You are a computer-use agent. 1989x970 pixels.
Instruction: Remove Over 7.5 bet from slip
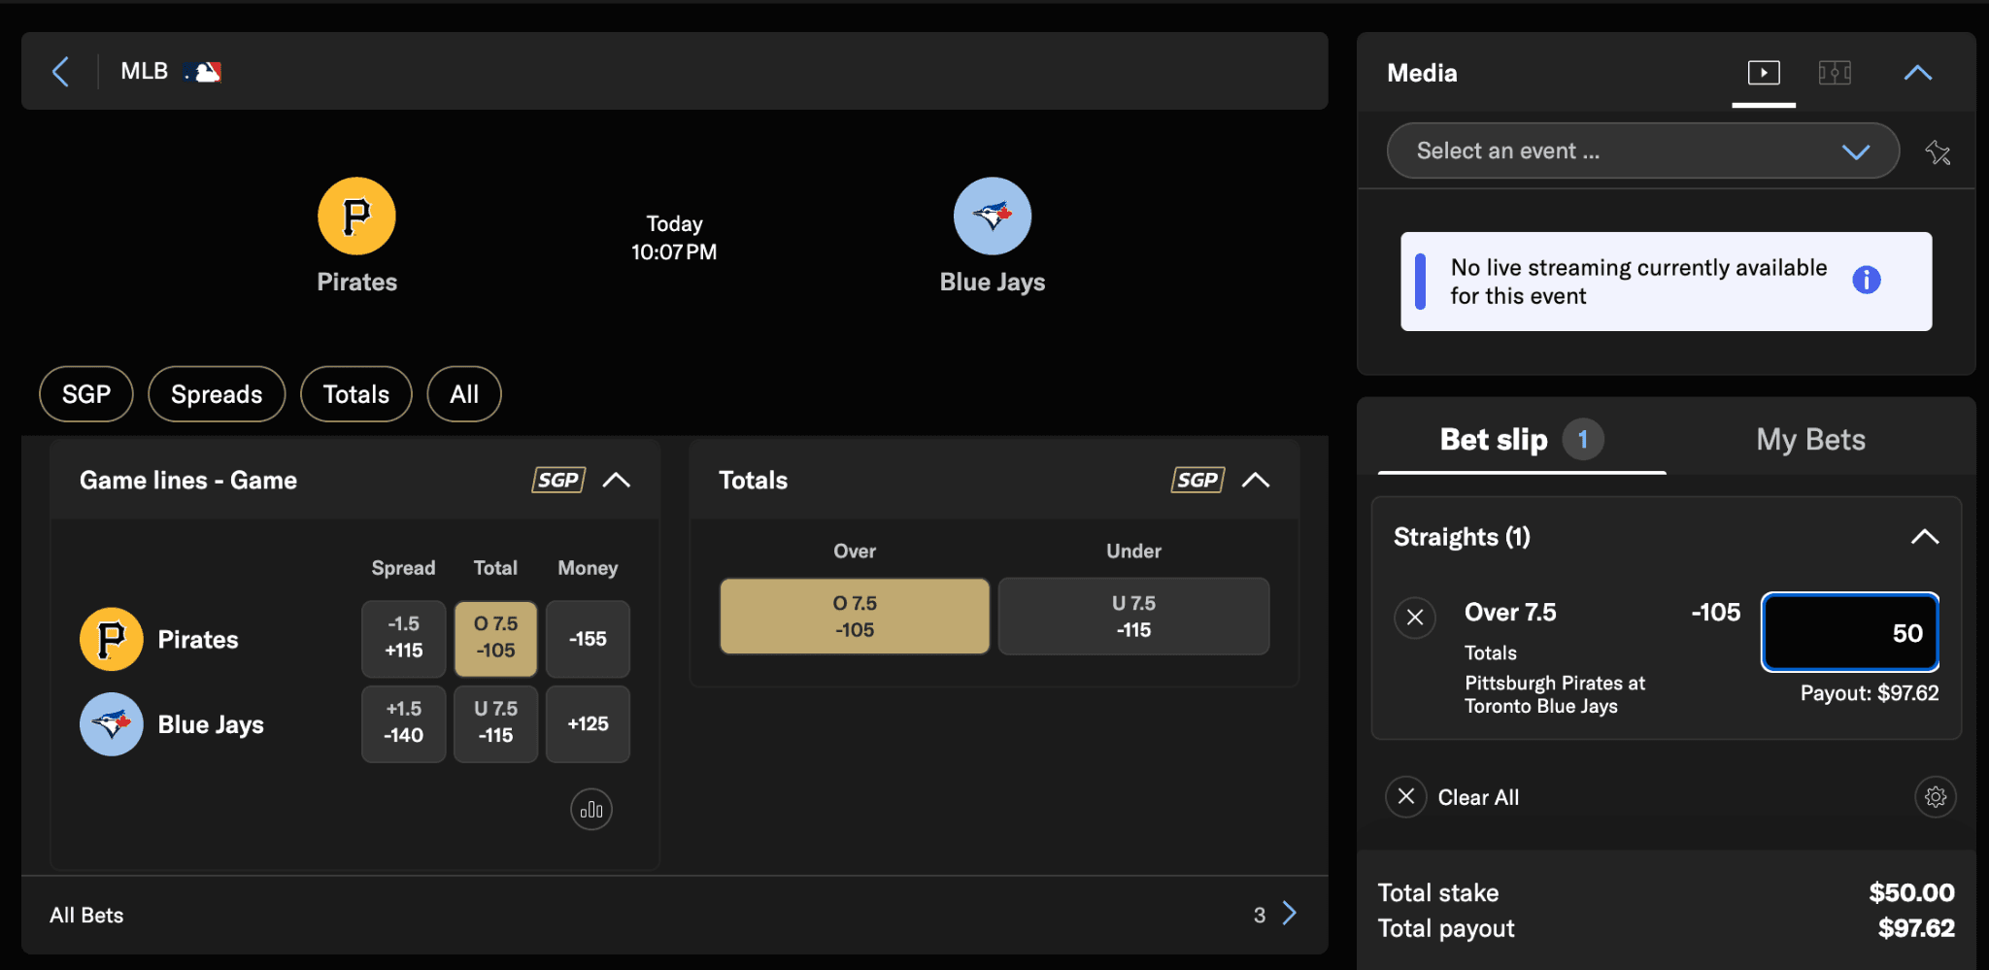pos(1415,618)
